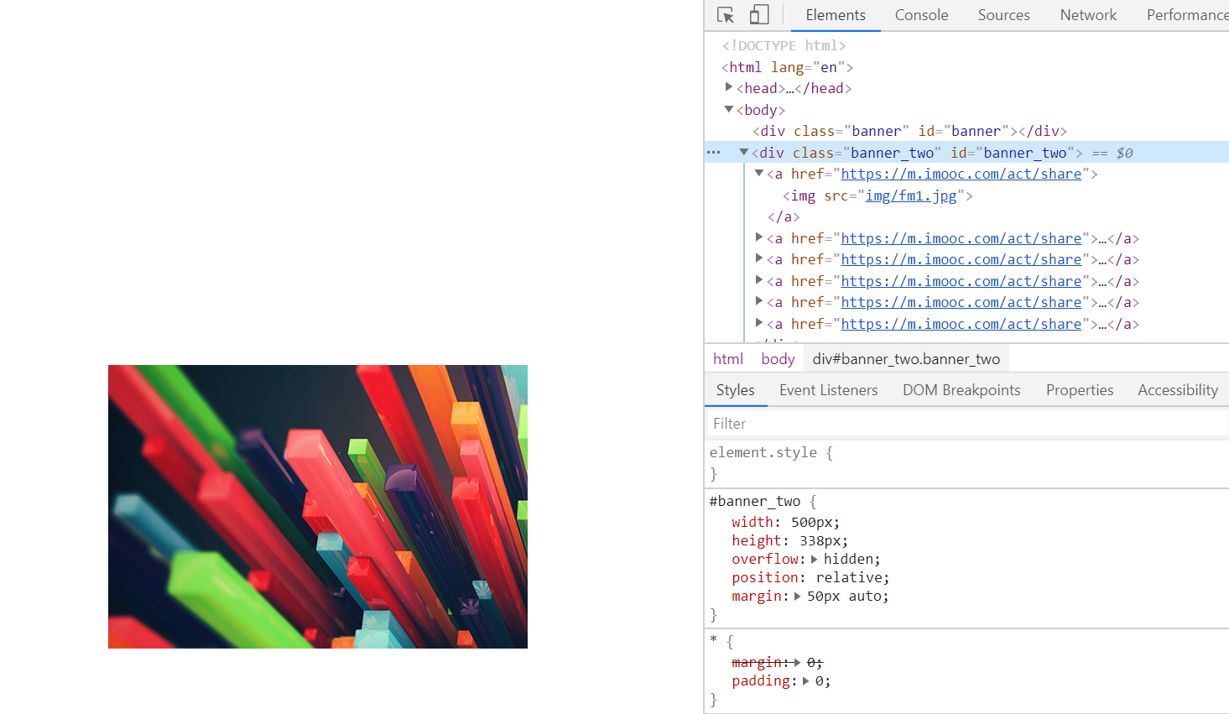The width and height of the screenshot is (1229, 714).
Task: Open the last anchor's share href link
Action: coord(961,324)
